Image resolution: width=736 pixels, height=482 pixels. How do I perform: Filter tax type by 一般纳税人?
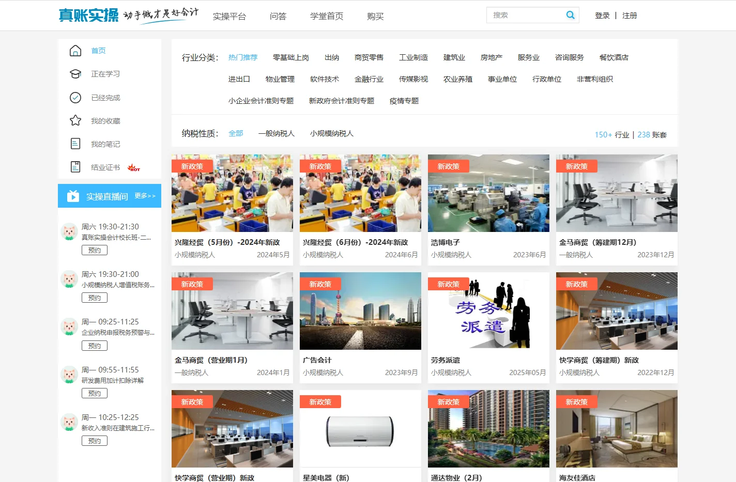277,133
